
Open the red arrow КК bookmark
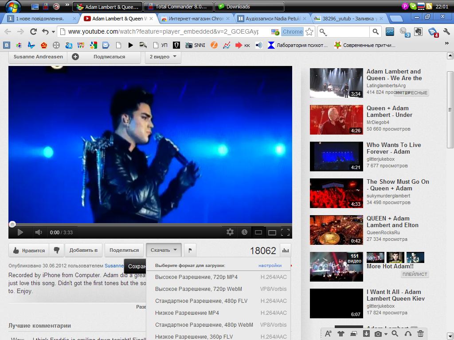243,45
